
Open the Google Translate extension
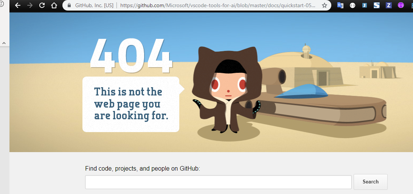340,5
